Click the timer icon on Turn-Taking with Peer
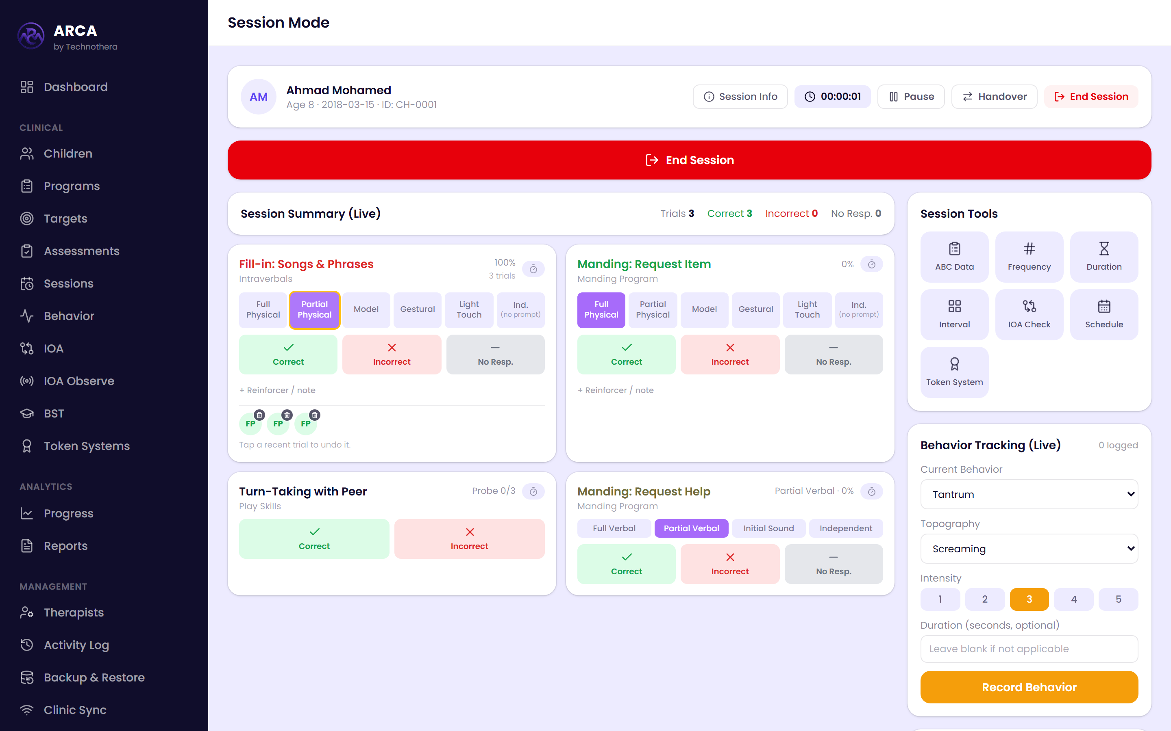Image resolution: width=1171 pixels, height=731 pixels. 533,491
